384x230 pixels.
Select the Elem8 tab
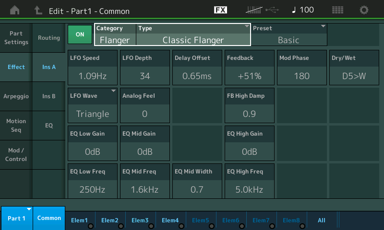[292, 220]
